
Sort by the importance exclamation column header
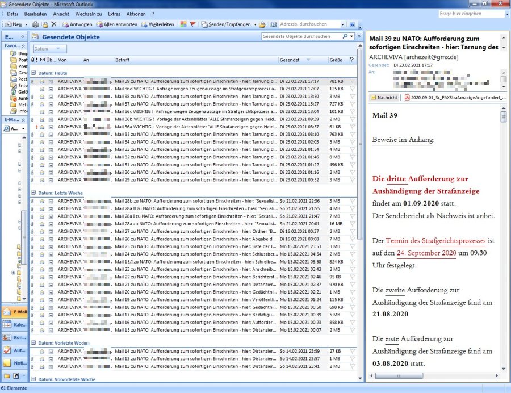(37, 60)
